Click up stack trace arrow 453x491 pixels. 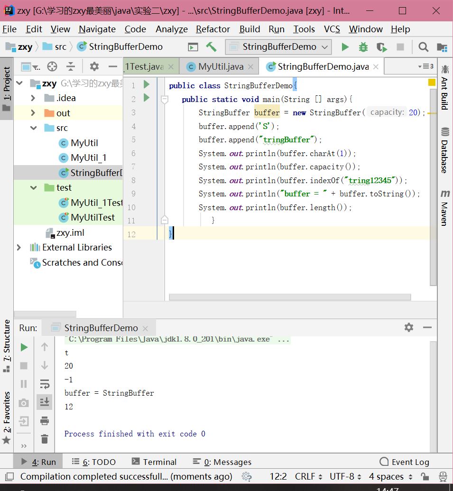point(45,347)
